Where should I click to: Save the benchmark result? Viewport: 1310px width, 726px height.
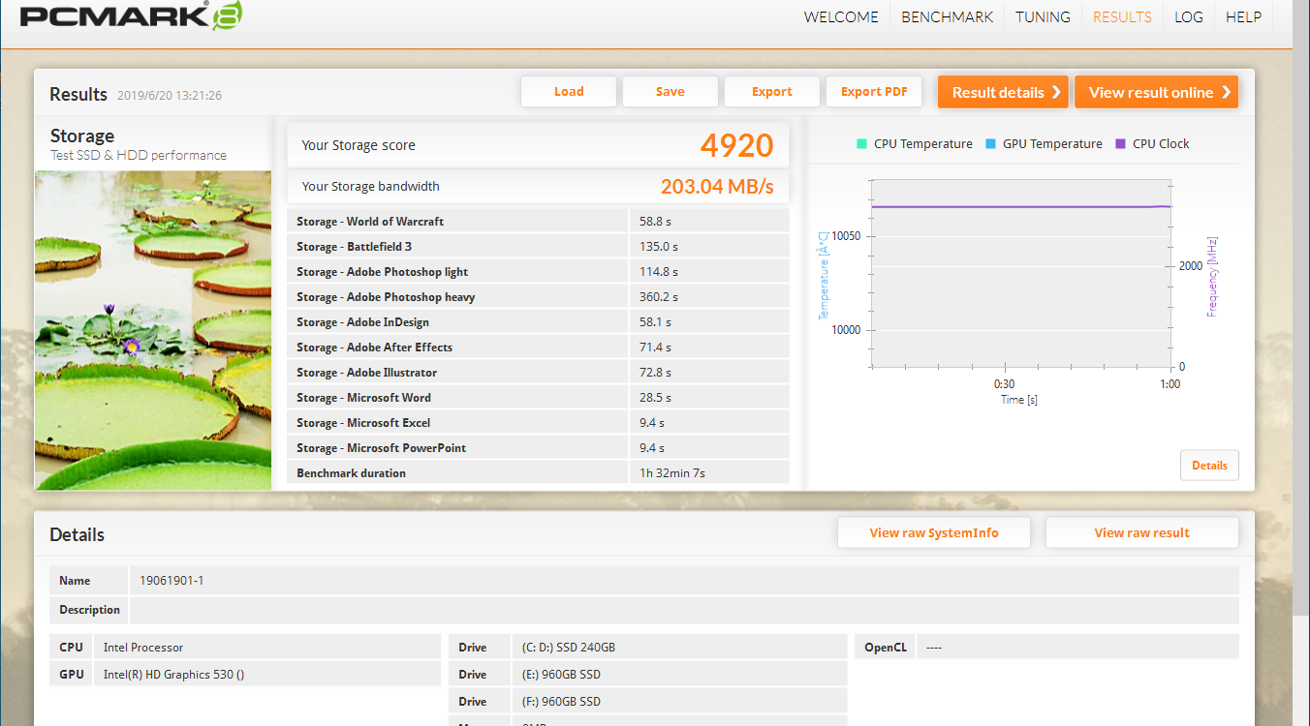point(670,92)
